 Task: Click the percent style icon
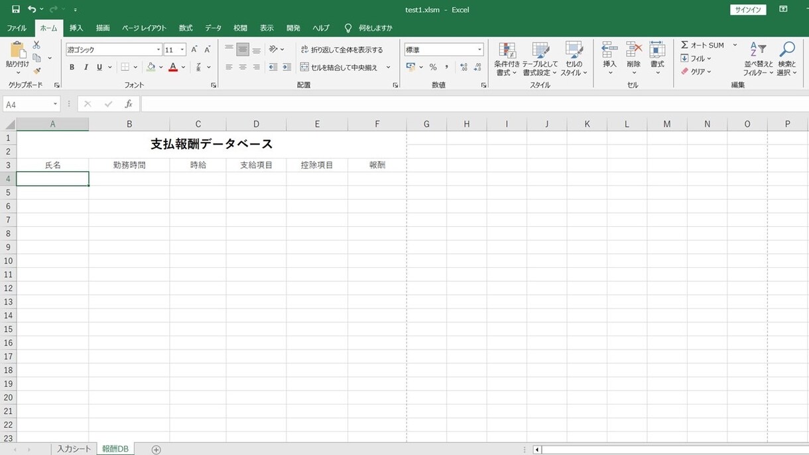point(433,67)
